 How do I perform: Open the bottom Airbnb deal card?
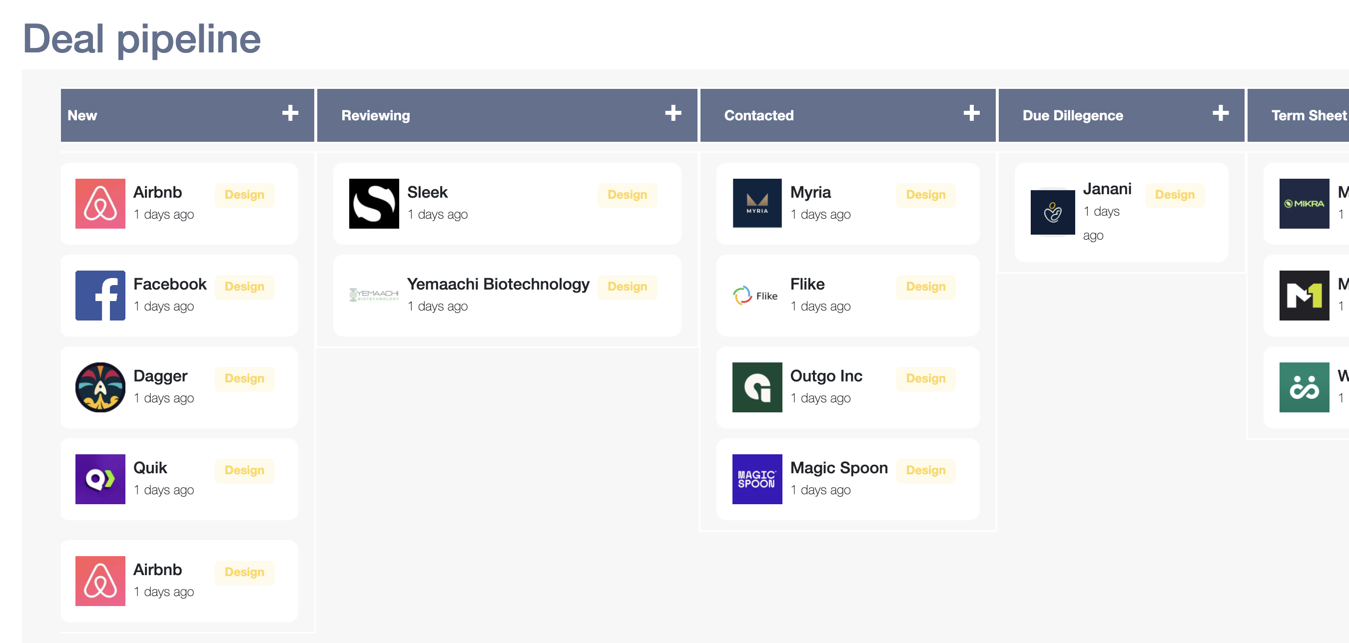(179, 581)
